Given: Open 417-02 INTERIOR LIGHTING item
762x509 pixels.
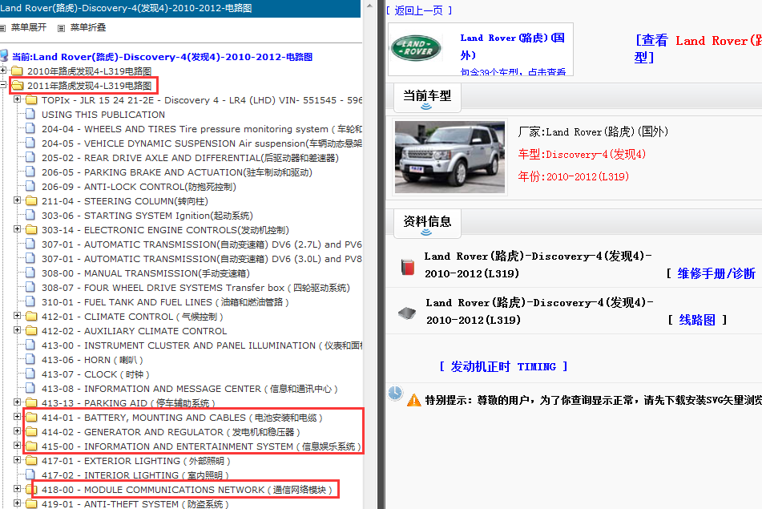Looking at the screenshot, I should [x=135, y=475].
